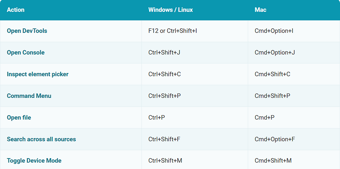
Task: Select the Command Menu row label
Action: click(29, 96)
